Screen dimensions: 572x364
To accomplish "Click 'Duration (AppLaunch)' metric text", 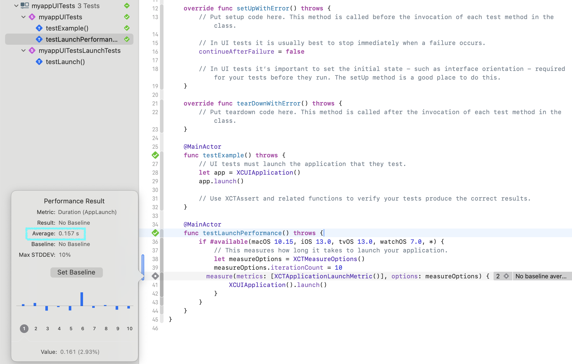I will click(x=87, y=212).
